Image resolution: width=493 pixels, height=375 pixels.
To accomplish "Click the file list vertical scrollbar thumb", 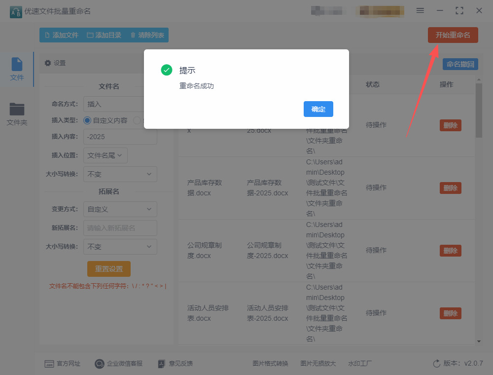I will pyautogui.click(x=479, y=111).
